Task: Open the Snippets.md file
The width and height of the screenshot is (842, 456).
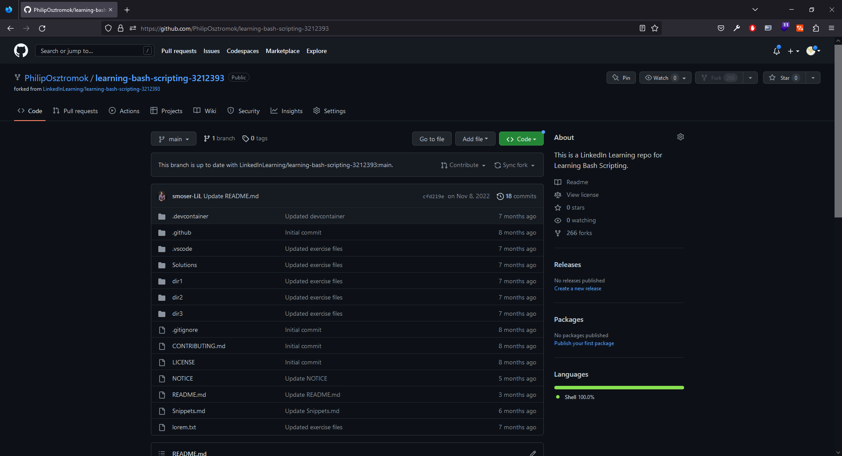Action: point(189,411)
